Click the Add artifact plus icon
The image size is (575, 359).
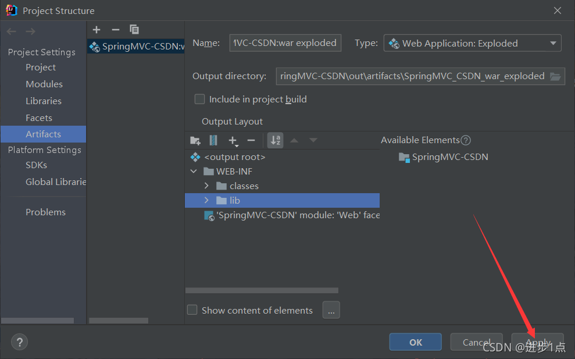point(97,30)
